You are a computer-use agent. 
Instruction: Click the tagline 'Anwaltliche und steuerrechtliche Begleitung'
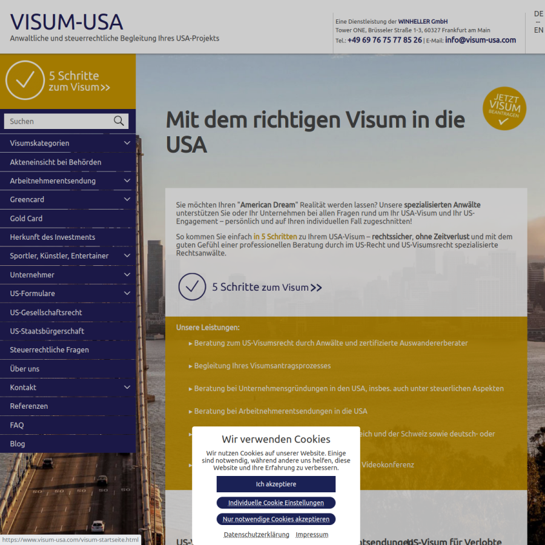(x=114, y=38)
